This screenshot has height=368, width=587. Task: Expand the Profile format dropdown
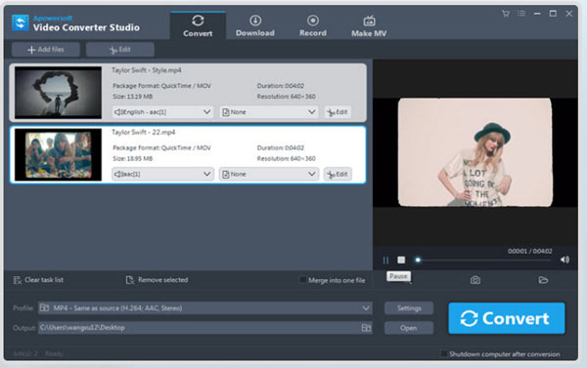(365, 308)
